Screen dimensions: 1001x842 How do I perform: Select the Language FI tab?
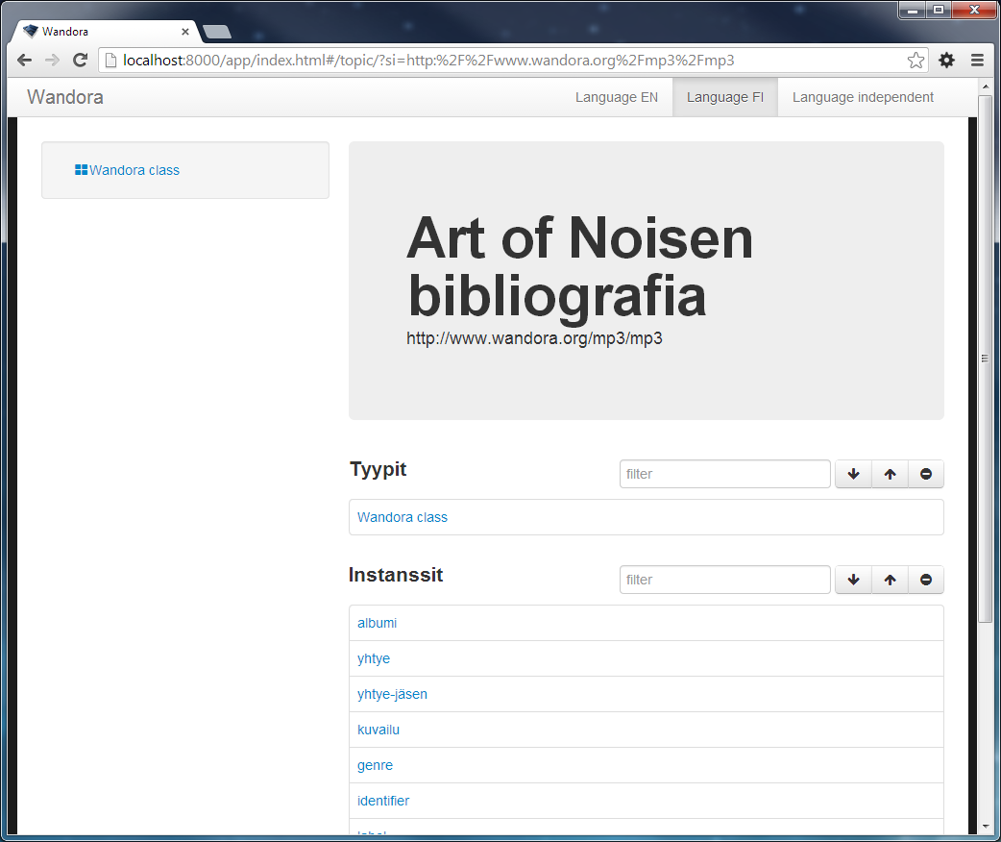pos(724,97)
